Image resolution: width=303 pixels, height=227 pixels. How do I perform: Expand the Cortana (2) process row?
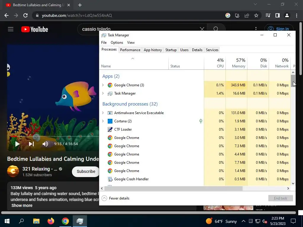(103, 121)
